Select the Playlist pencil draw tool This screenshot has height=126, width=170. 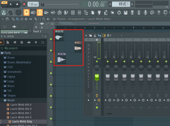pyautogui.click(x=13, y=19)
